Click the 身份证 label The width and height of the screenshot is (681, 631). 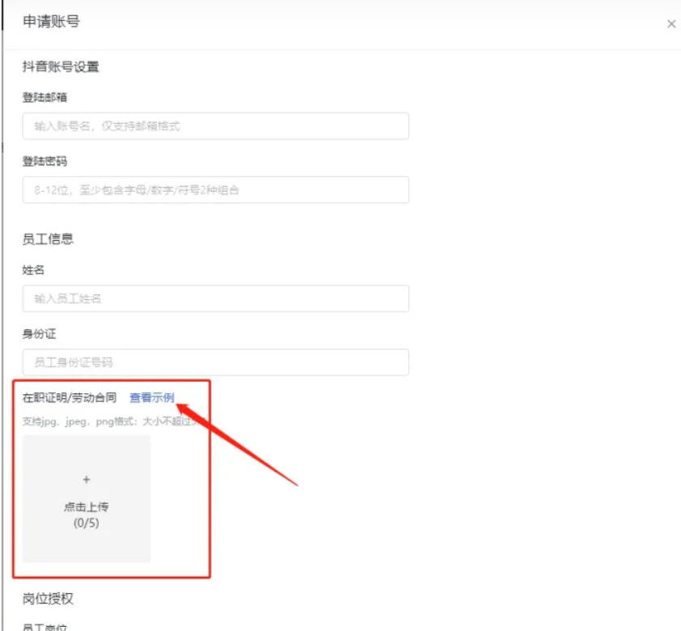pyautogui.click(x=39, y=334)
